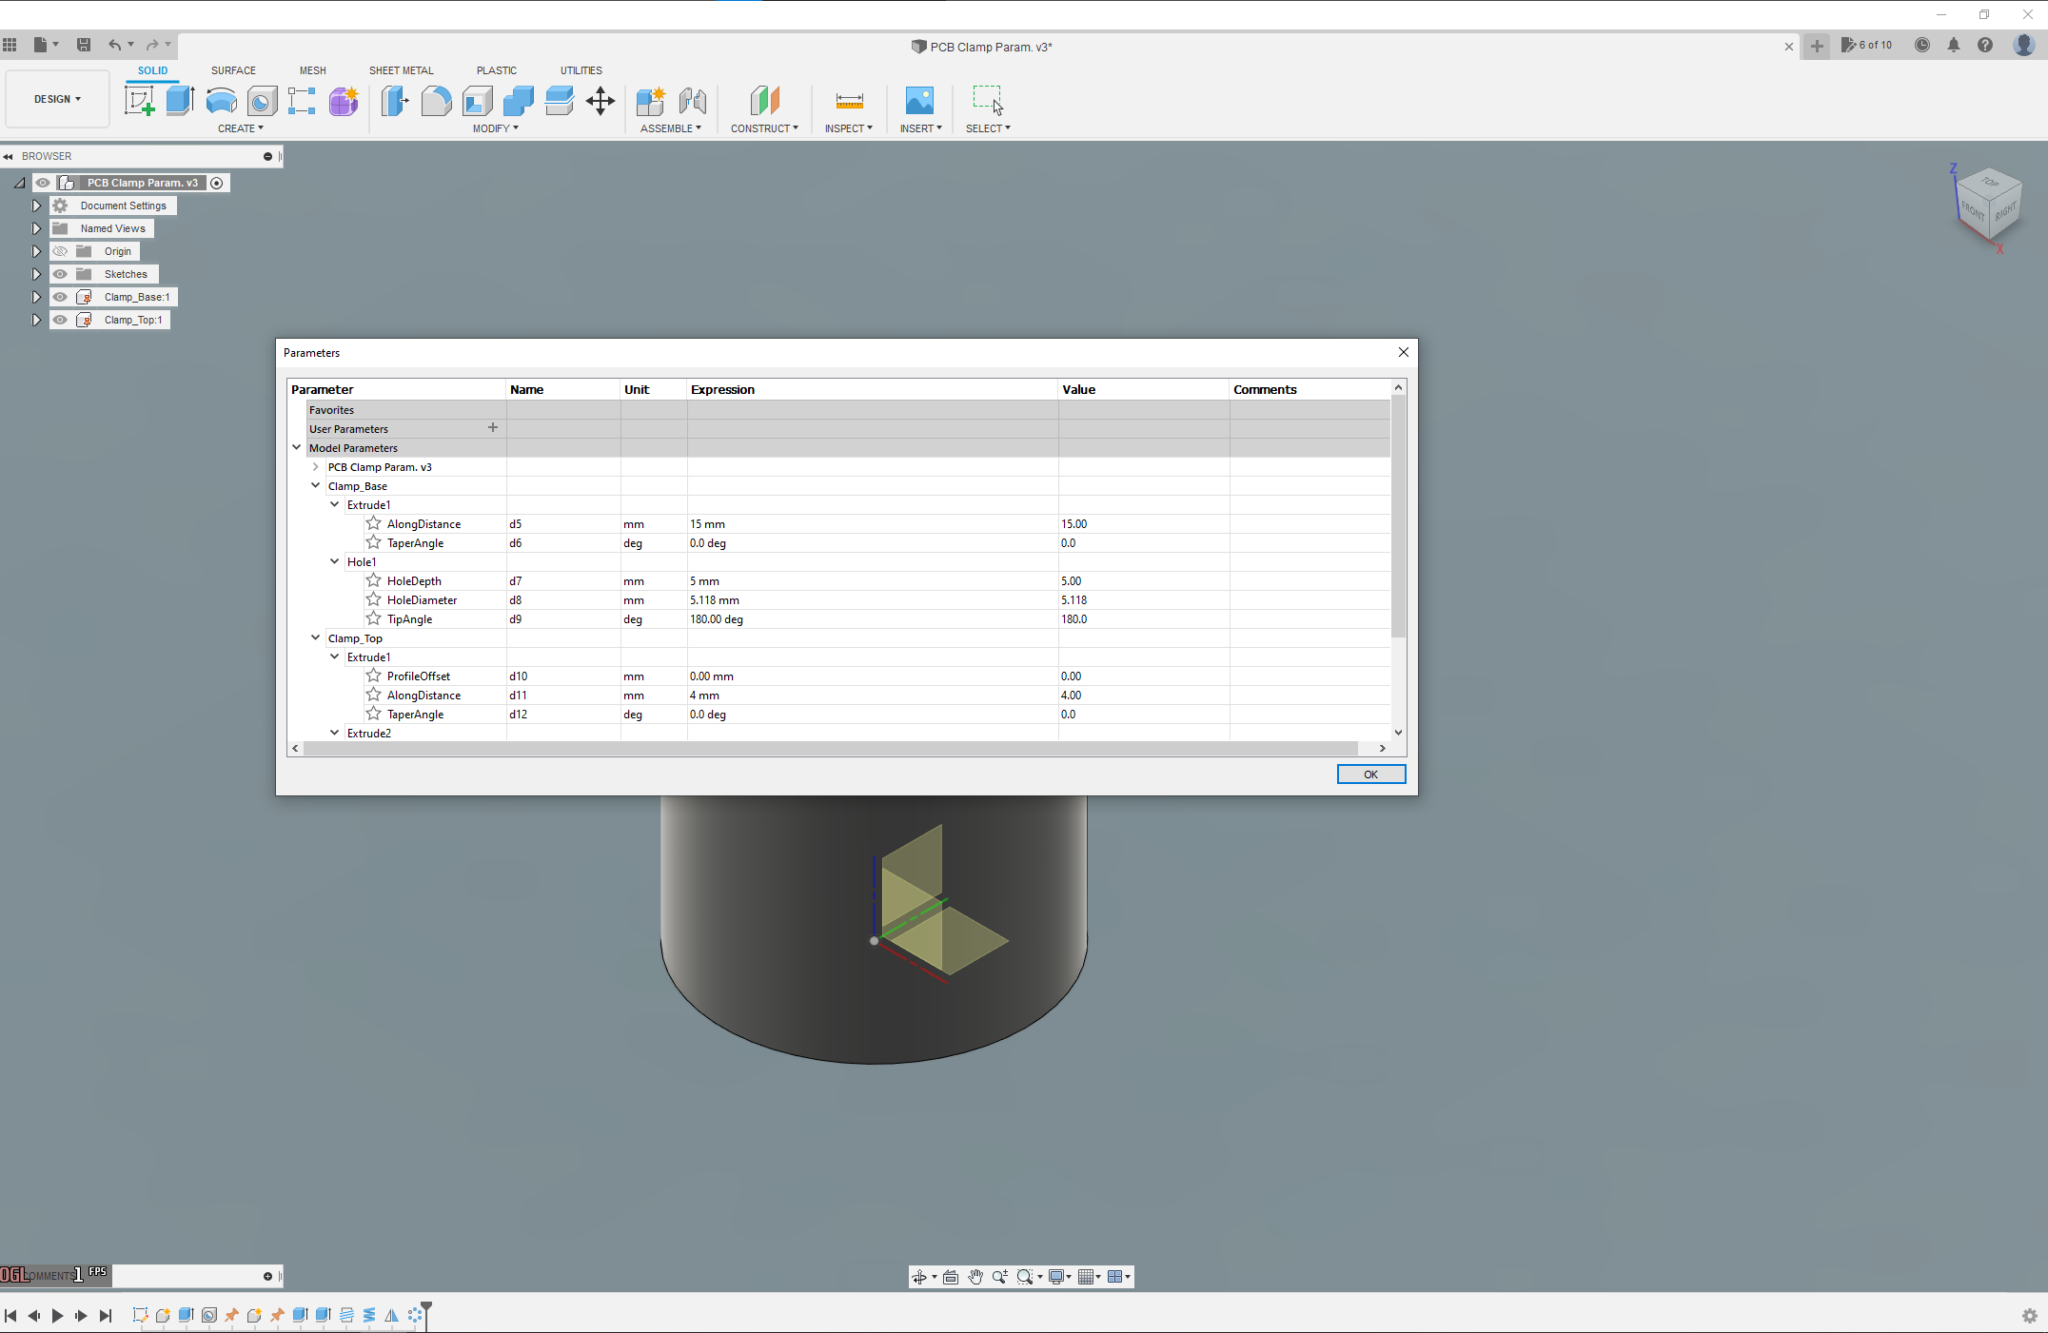Click the Joint icon under Assemble
The width and height of the screenshot is (2048, 1333).
click(x=693, y=100)
